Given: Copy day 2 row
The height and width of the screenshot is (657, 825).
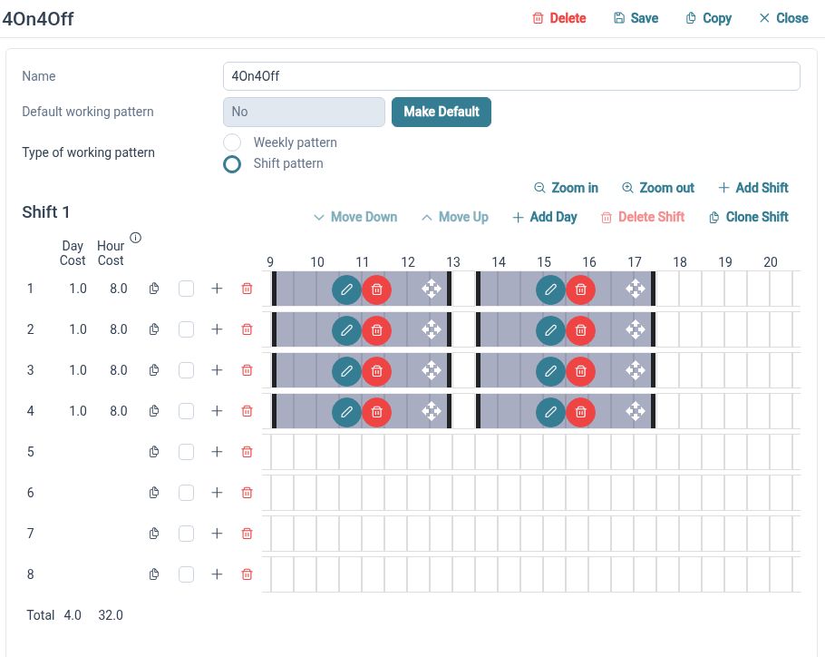Looking at the screenshot, I should point(153,329).
